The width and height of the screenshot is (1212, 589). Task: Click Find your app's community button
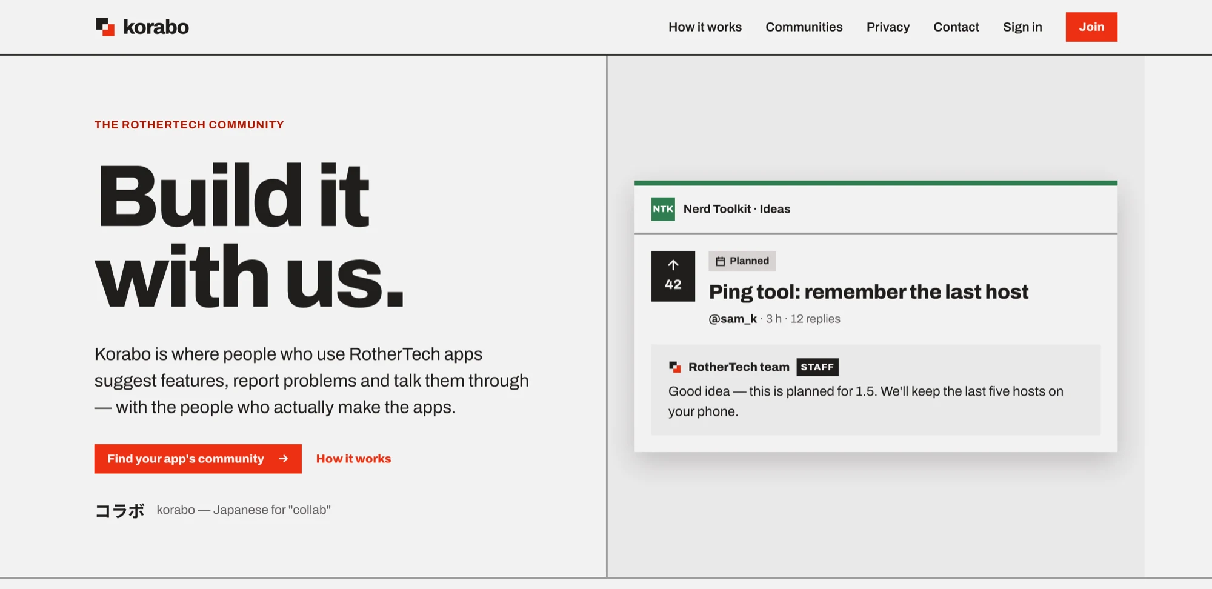[198, 459]
